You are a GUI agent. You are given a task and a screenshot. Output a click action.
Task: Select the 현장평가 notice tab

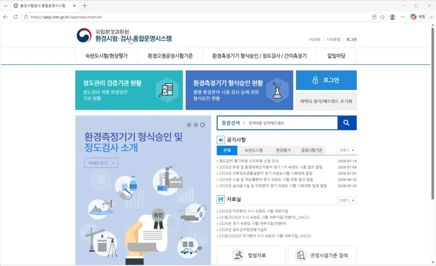tap(283, 150)
